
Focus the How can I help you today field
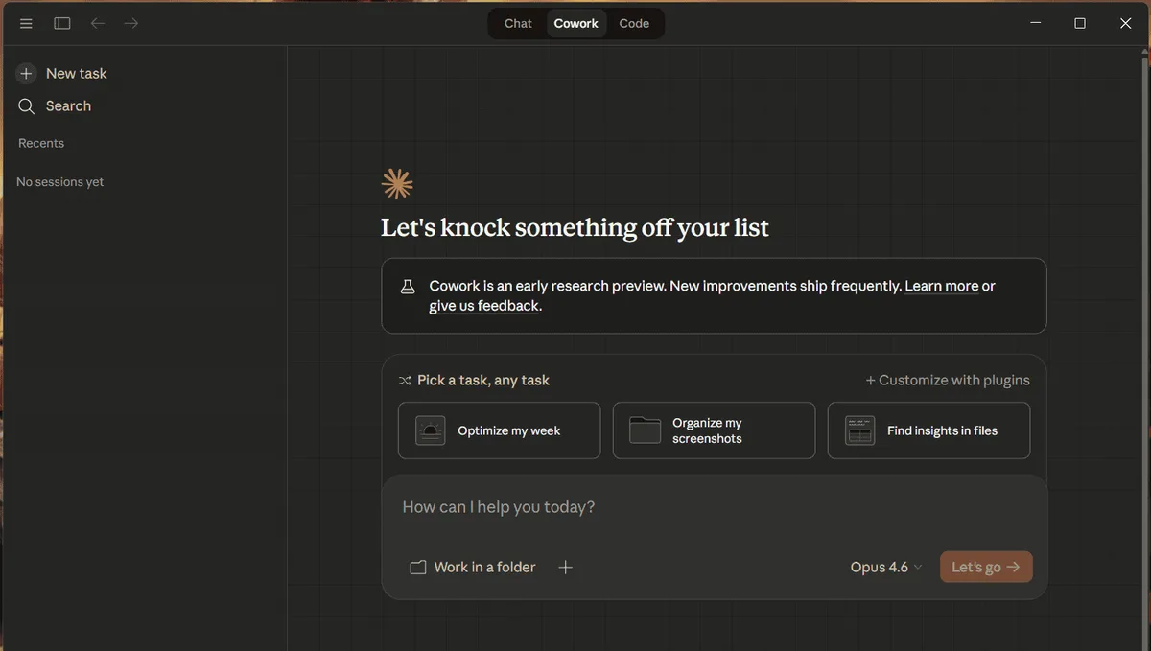point(714,507)
